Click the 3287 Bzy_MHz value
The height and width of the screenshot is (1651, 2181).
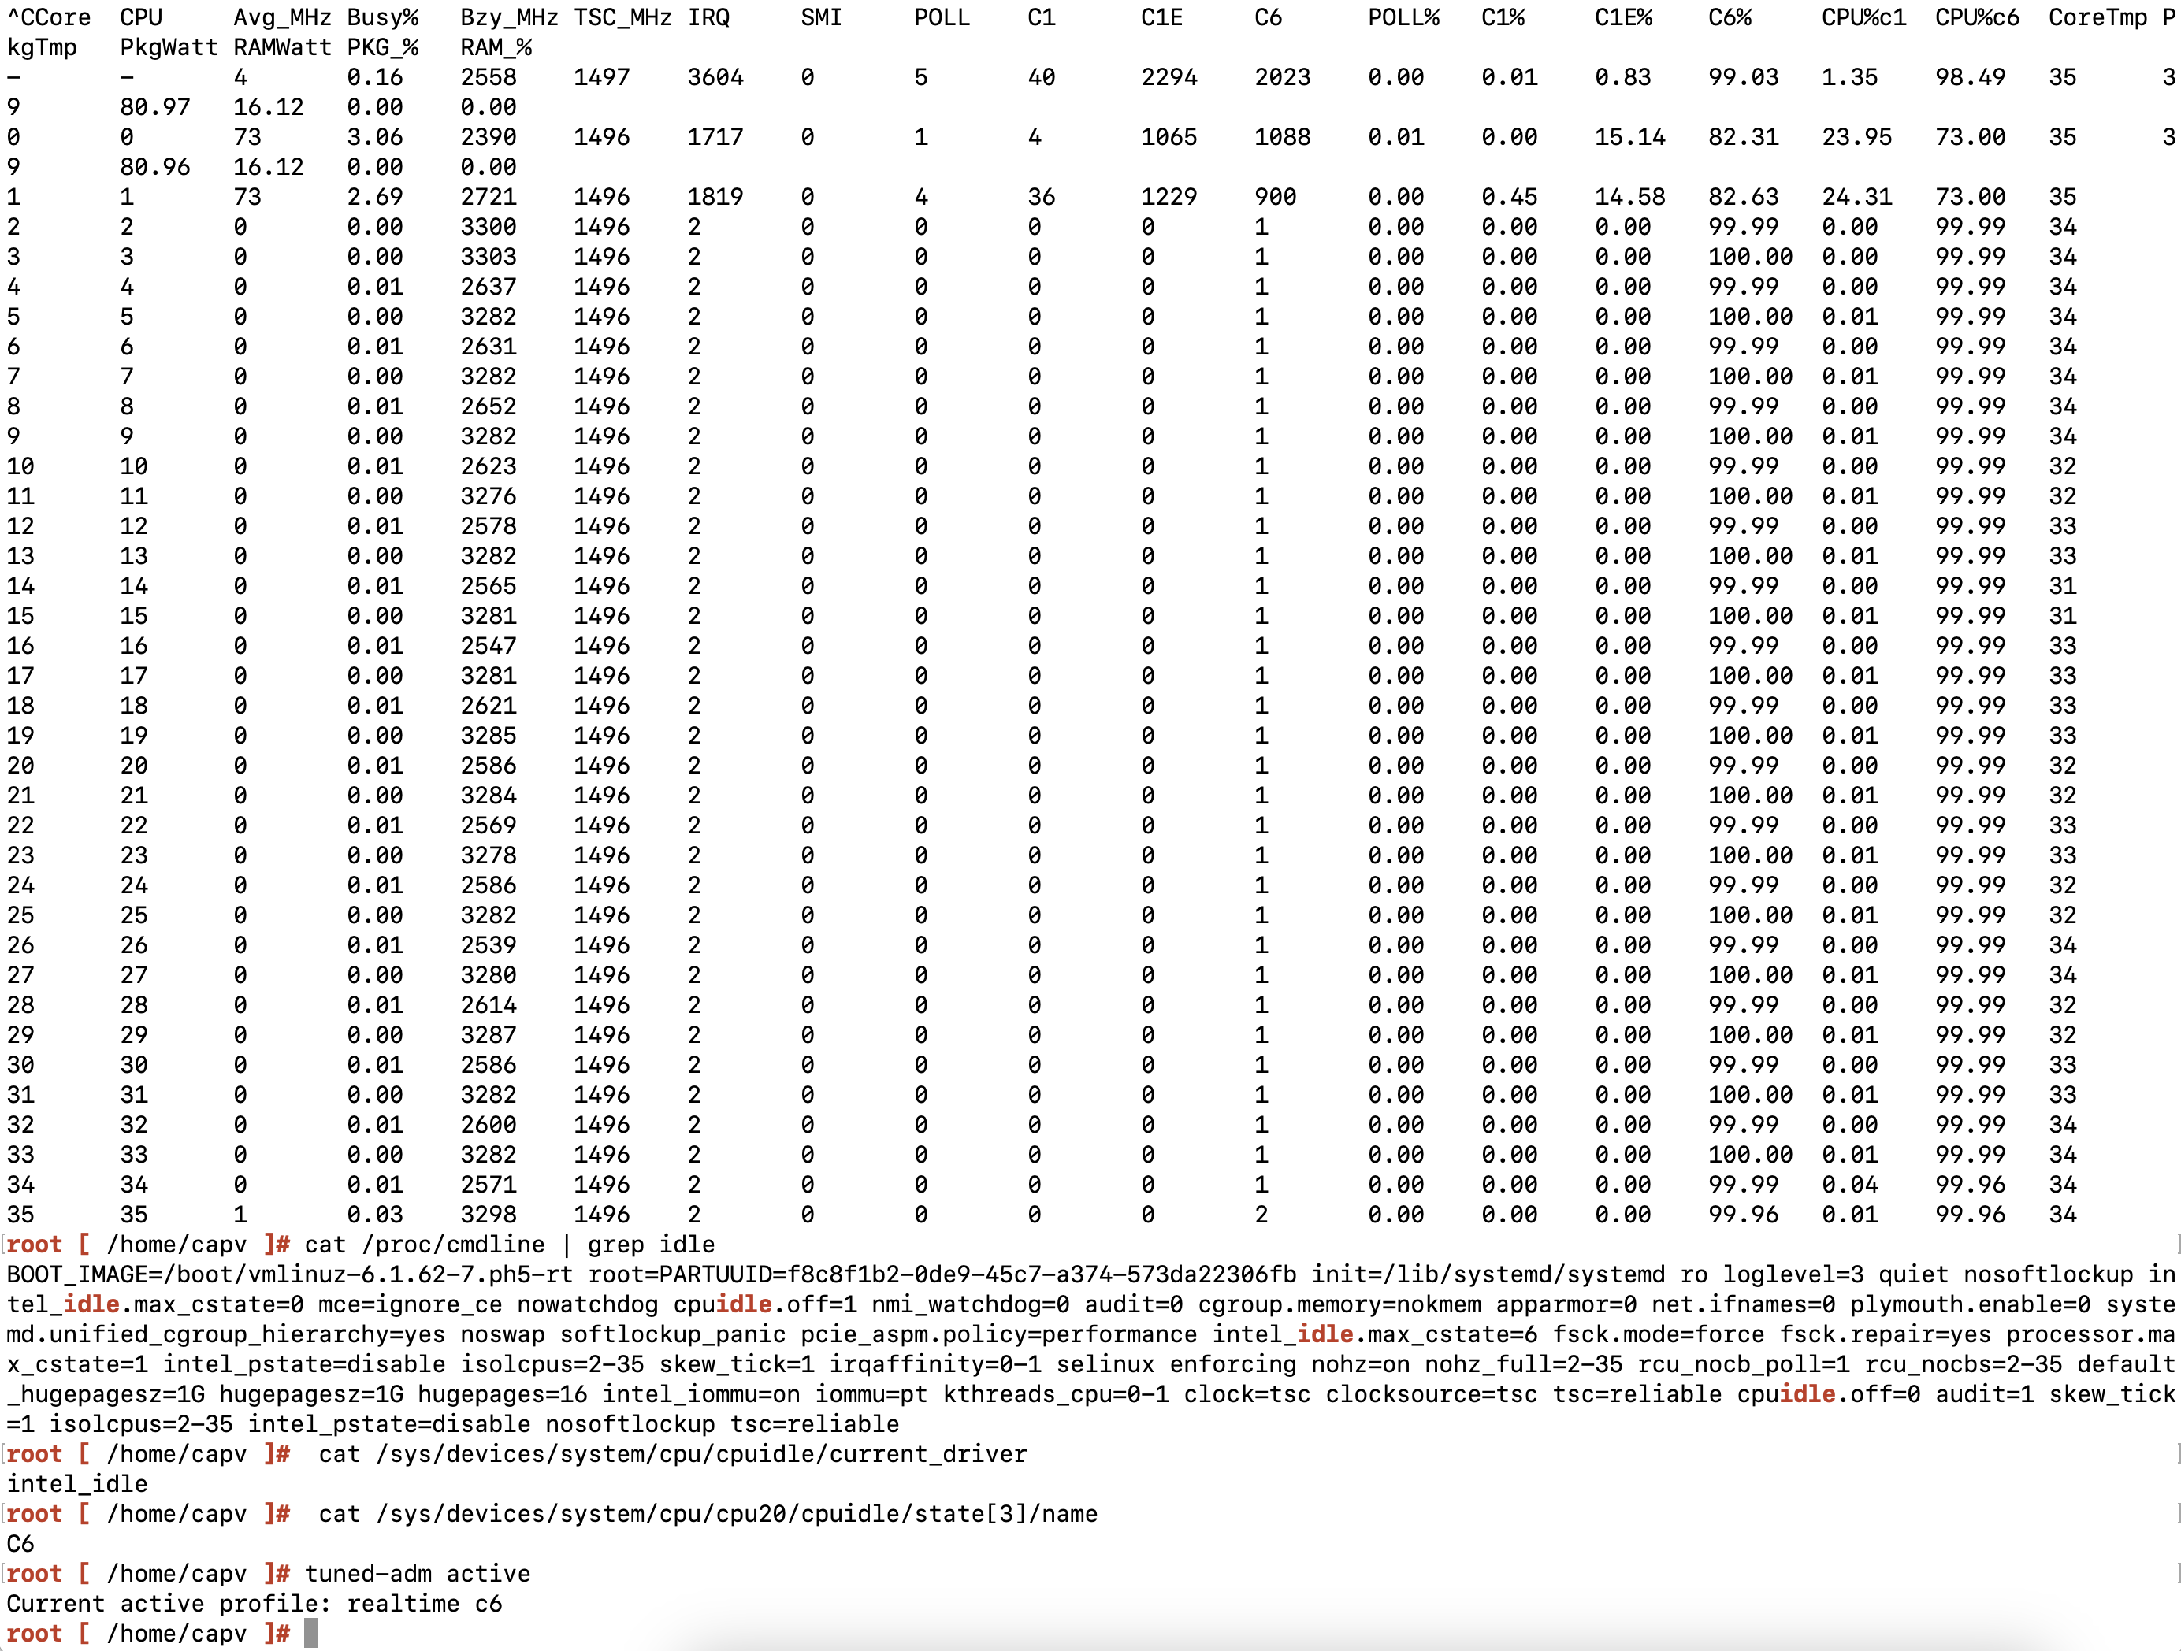(488, 1035)
